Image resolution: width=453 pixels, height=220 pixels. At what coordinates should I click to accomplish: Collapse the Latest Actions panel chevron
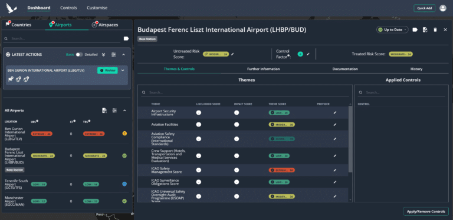tap(123, 55)
